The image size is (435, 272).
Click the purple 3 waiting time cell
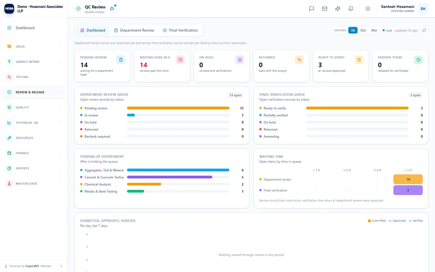point(408,190)
